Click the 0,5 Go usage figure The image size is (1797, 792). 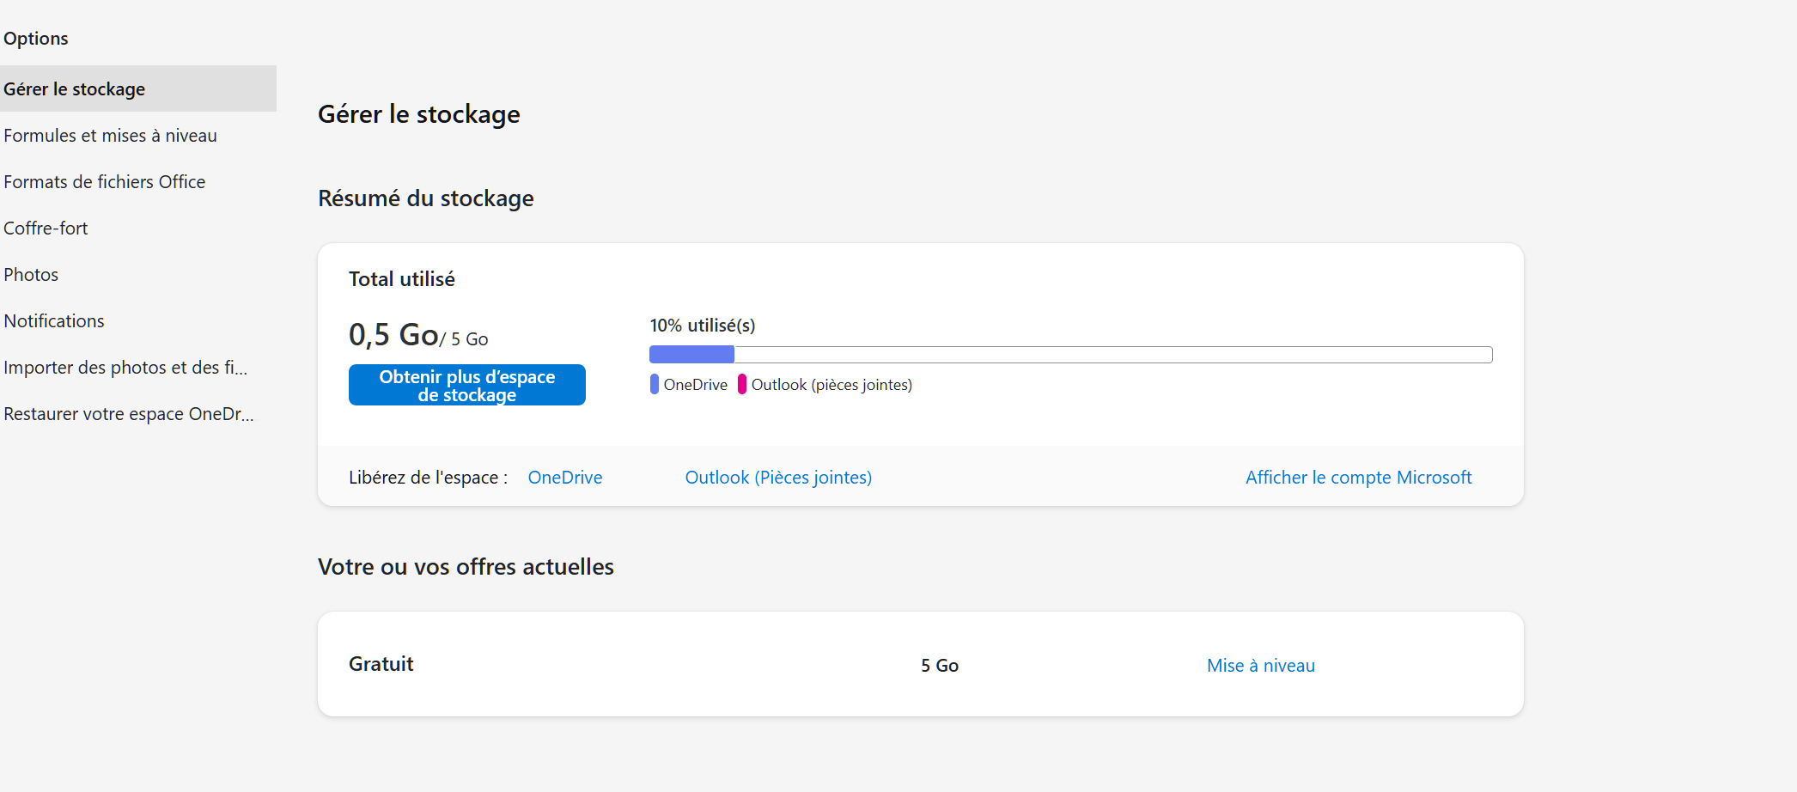coord(393,335)
